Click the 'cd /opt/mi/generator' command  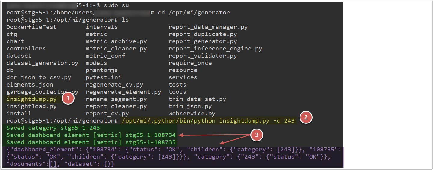pyautogui.click(x=194, y=13)
